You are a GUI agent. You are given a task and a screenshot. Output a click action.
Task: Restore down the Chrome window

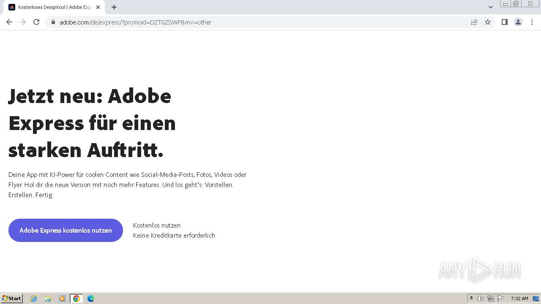516,4
